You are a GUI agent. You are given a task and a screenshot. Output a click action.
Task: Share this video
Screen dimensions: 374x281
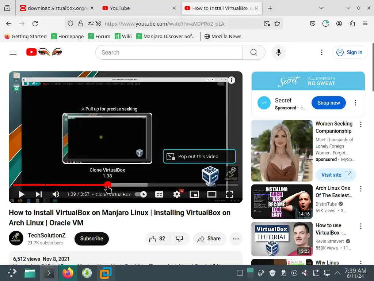pyautogui.click(x=209, y=239)
